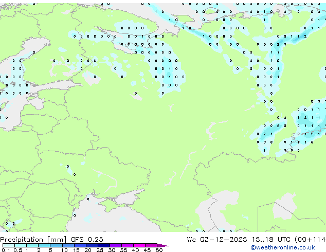Pick the legend swatch between 2 and 5
Viewport: 326px width, 252px height.
click(x=44, y=245)
